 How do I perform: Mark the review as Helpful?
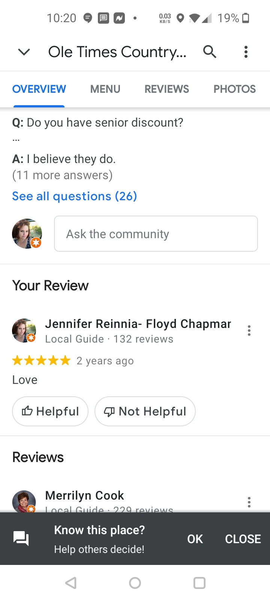click(x=50, y=411)
